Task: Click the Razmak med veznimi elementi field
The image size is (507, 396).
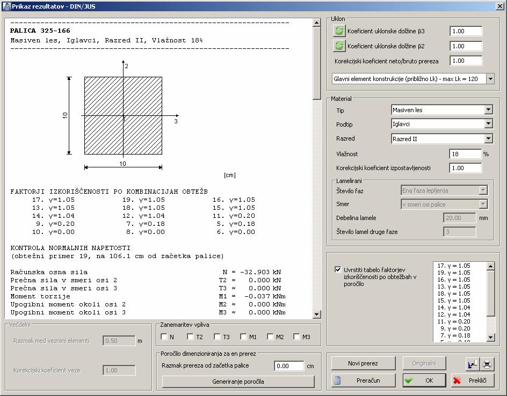Action: coord(119,340)
